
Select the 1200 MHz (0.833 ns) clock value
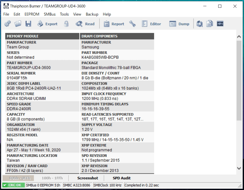tap(100, 98)
